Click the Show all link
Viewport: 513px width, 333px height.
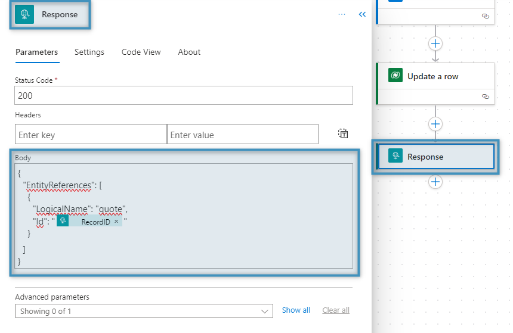[x=296, y=310]
